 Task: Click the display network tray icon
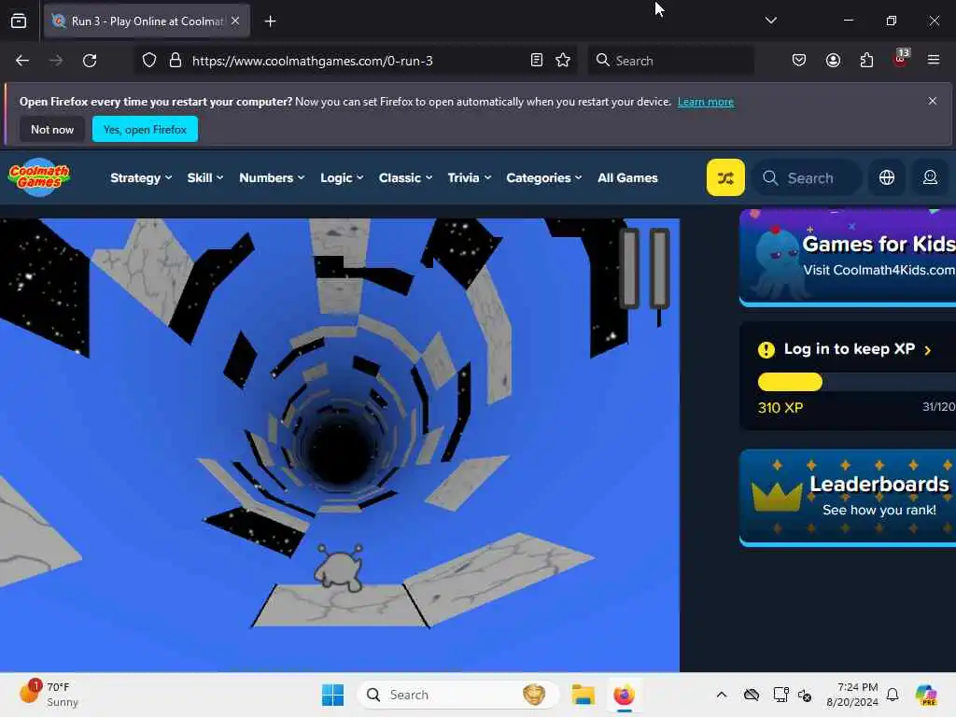780,695
